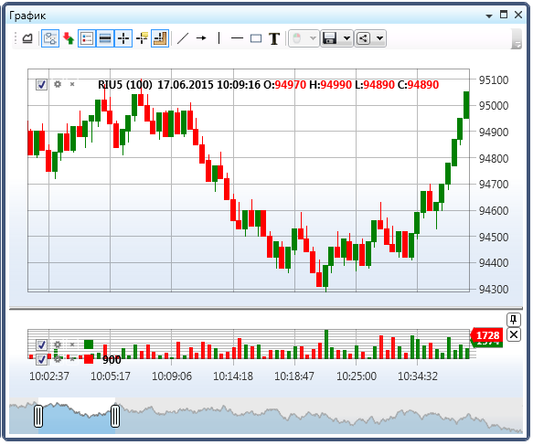Open green volume series gear settings
The width and height of the screenshot is (533, 445).
pyautogui.click(x=58, y=344)
